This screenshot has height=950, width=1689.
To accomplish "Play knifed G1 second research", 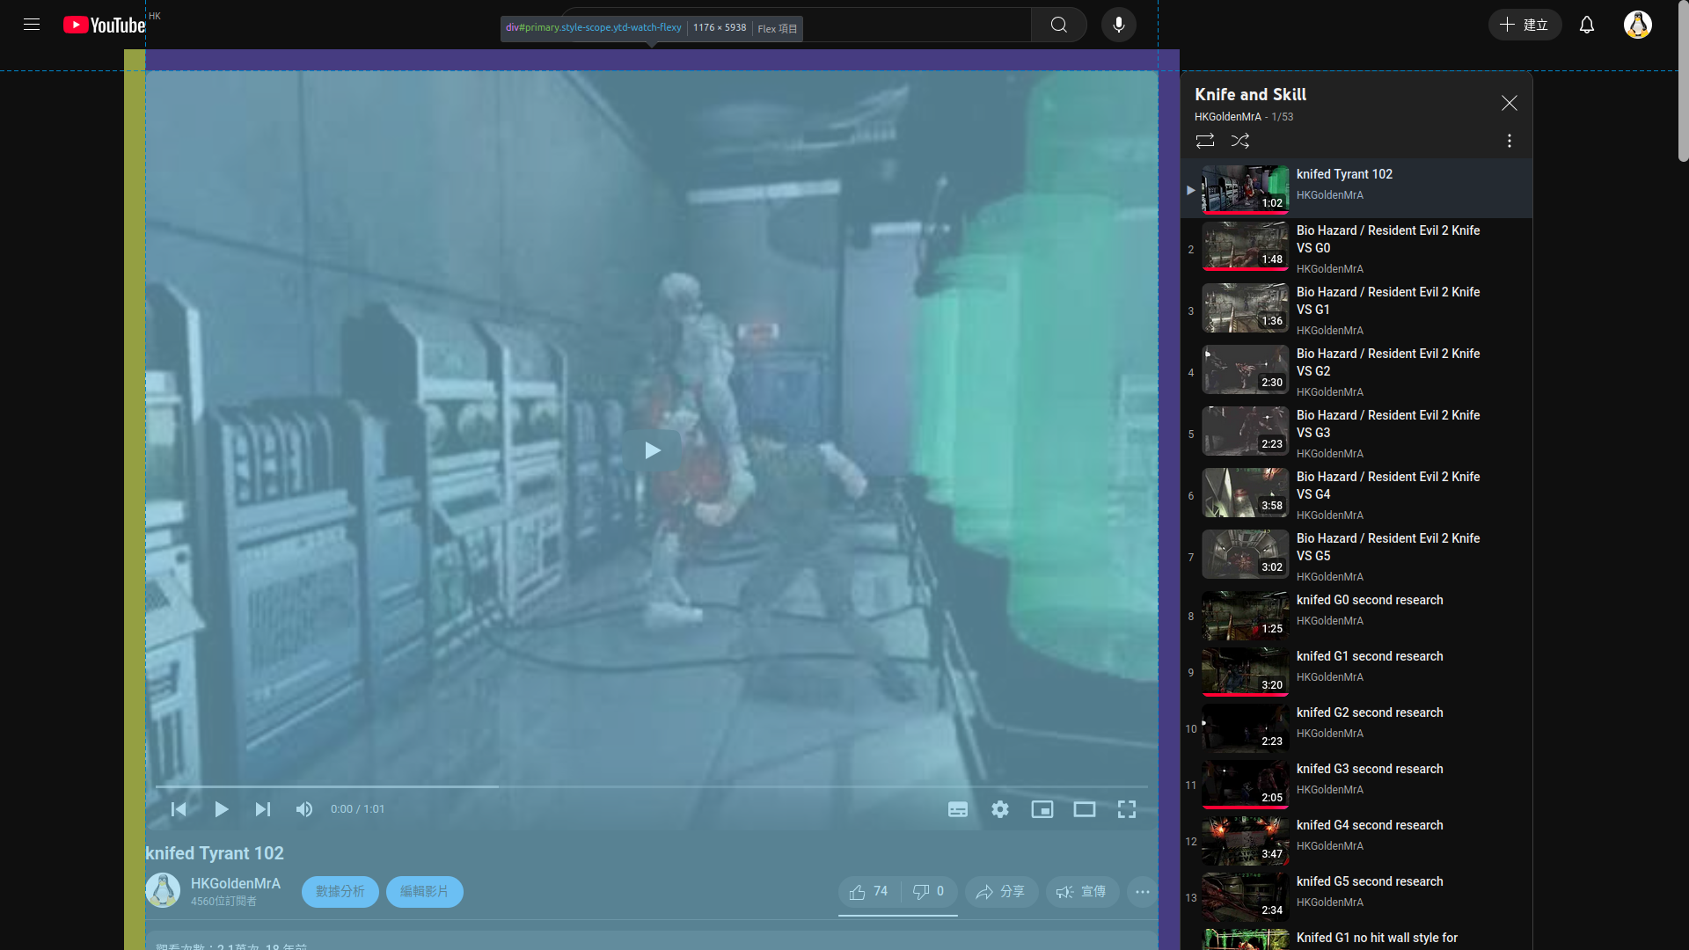I will coord(1356,672).
